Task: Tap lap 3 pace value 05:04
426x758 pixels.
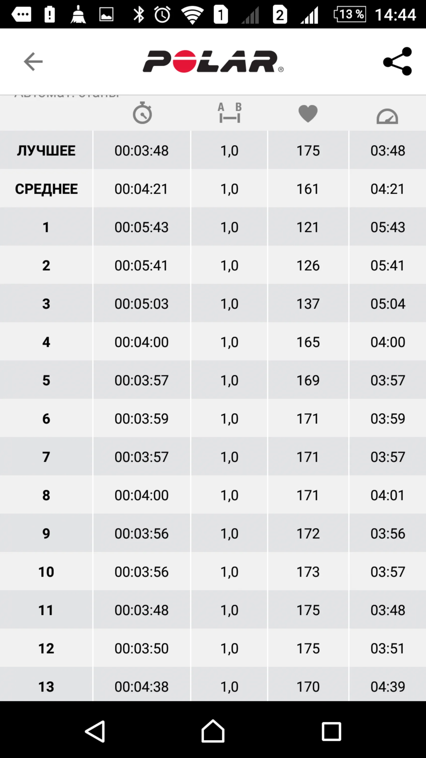Action: click(387, 304)
